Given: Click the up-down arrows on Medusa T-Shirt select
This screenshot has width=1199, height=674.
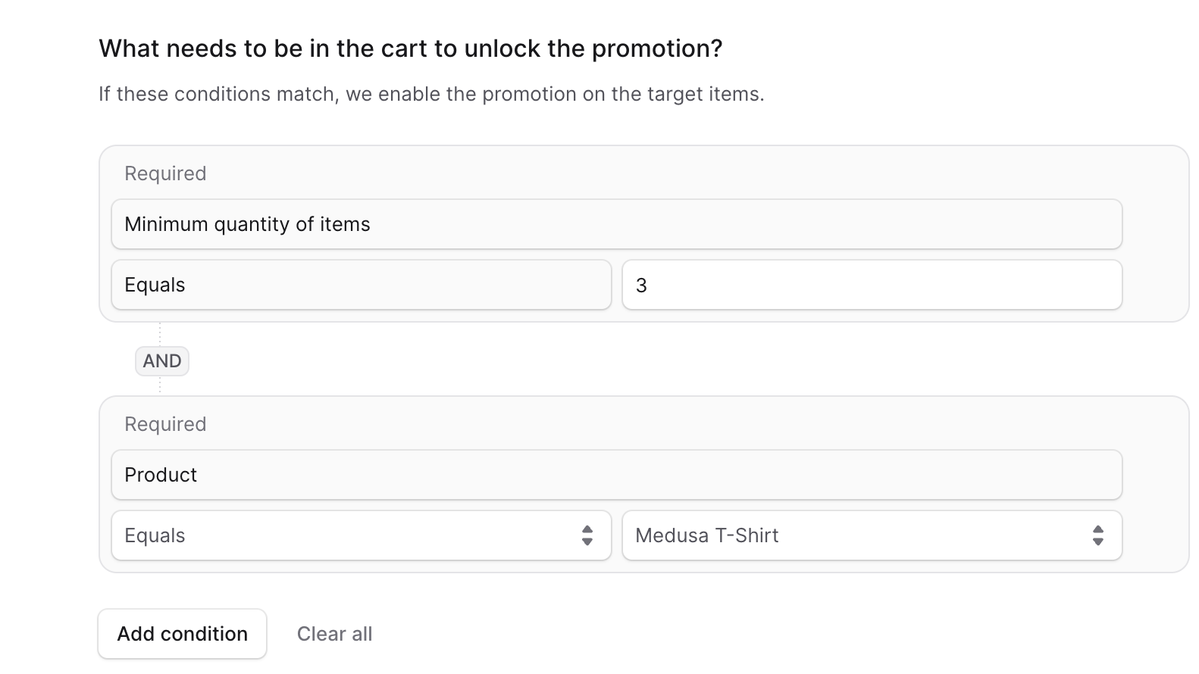Looking at the screenshot, I should pyautogui.click(x=1097, y=535).
